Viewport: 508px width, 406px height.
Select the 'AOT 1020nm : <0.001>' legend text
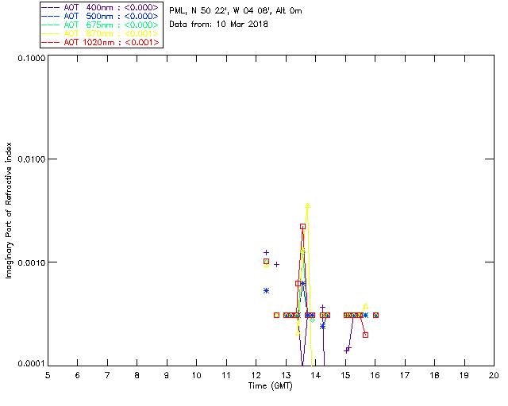(x=111, y=42)
